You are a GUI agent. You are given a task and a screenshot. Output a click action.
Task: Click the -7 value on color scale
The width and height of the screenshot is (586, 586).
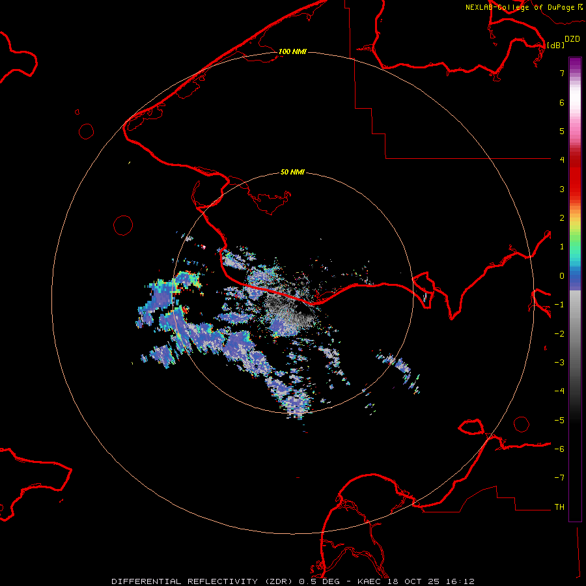coord(559,478)
